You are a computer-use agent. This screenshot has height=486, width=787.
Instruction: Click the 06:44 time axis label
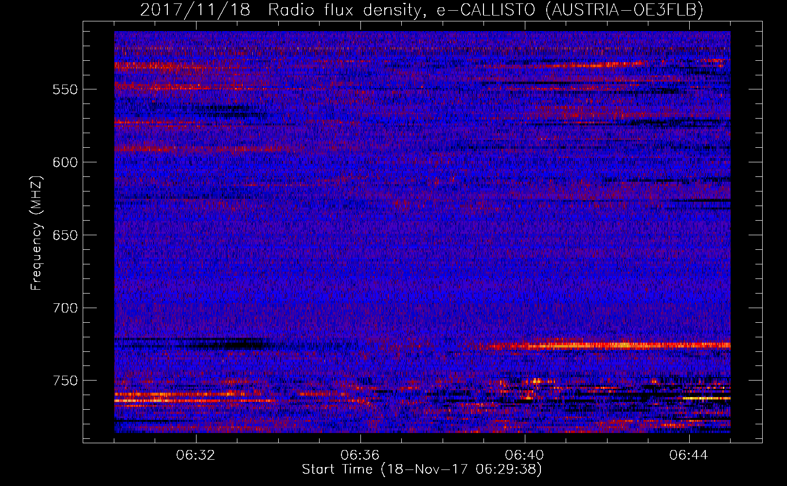coord(689,455)
